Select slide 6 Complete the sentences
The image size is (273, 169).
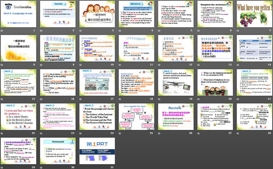(215, 14)
